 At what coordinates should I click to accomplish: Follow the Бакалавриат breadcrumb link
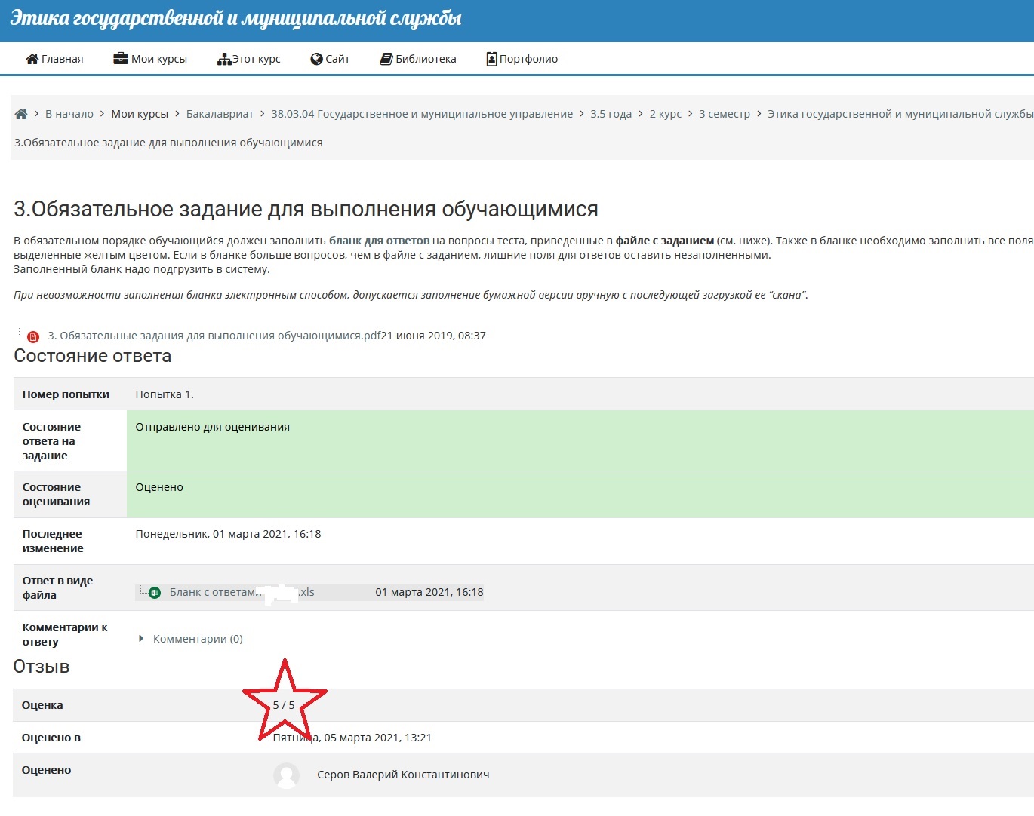click(x=220, y=114)
